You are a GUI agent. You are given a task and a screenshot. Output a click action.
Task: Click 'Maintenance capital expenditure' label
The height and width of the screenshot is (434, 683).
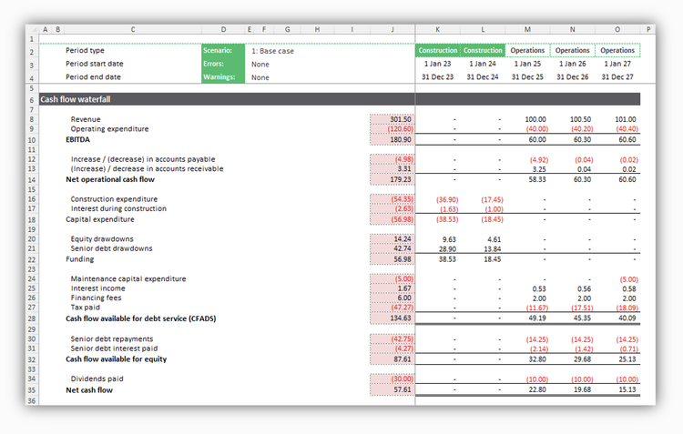point(128,278)
